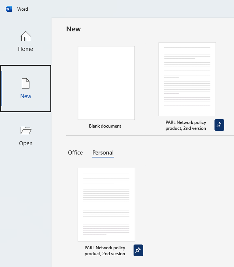Viewport: 234px width, 267px height.
Task: Click the blue selection bar beside New
Action: [x=2, y=89]
